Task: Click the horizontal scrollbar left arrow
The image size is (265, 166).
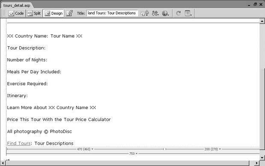Action: [x=3, y=163]
